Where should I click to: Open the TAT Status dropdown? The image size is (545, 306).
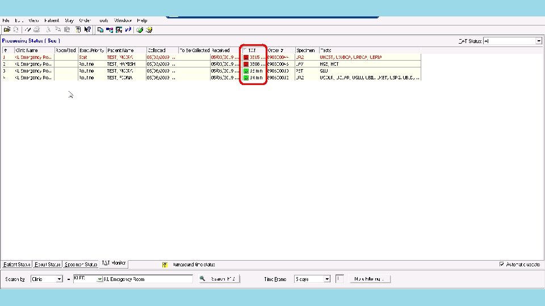click(x=539, y=41)
